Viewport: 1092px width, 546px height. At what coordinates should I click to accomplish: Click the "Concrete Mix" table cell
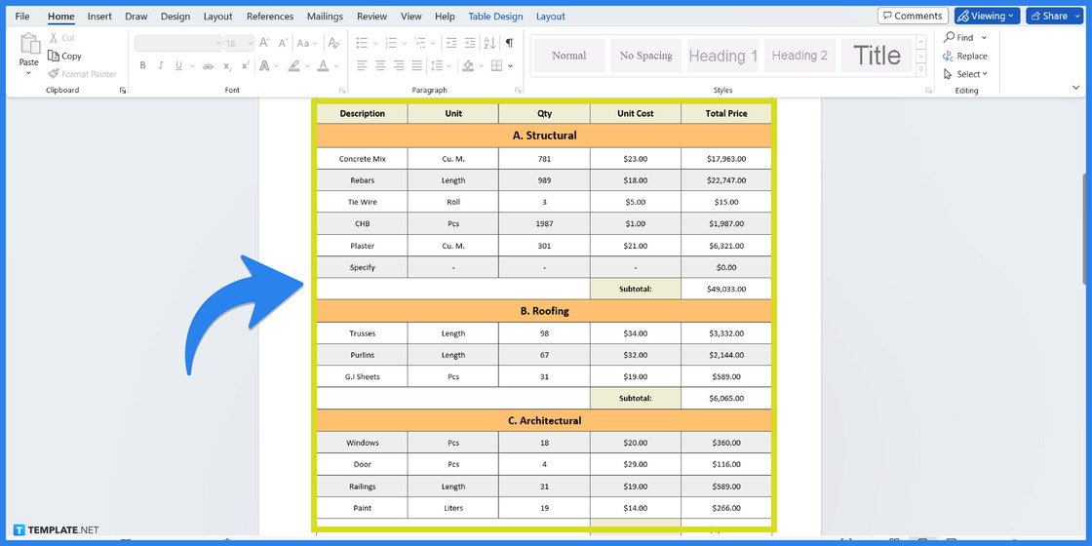click(362, 159)
